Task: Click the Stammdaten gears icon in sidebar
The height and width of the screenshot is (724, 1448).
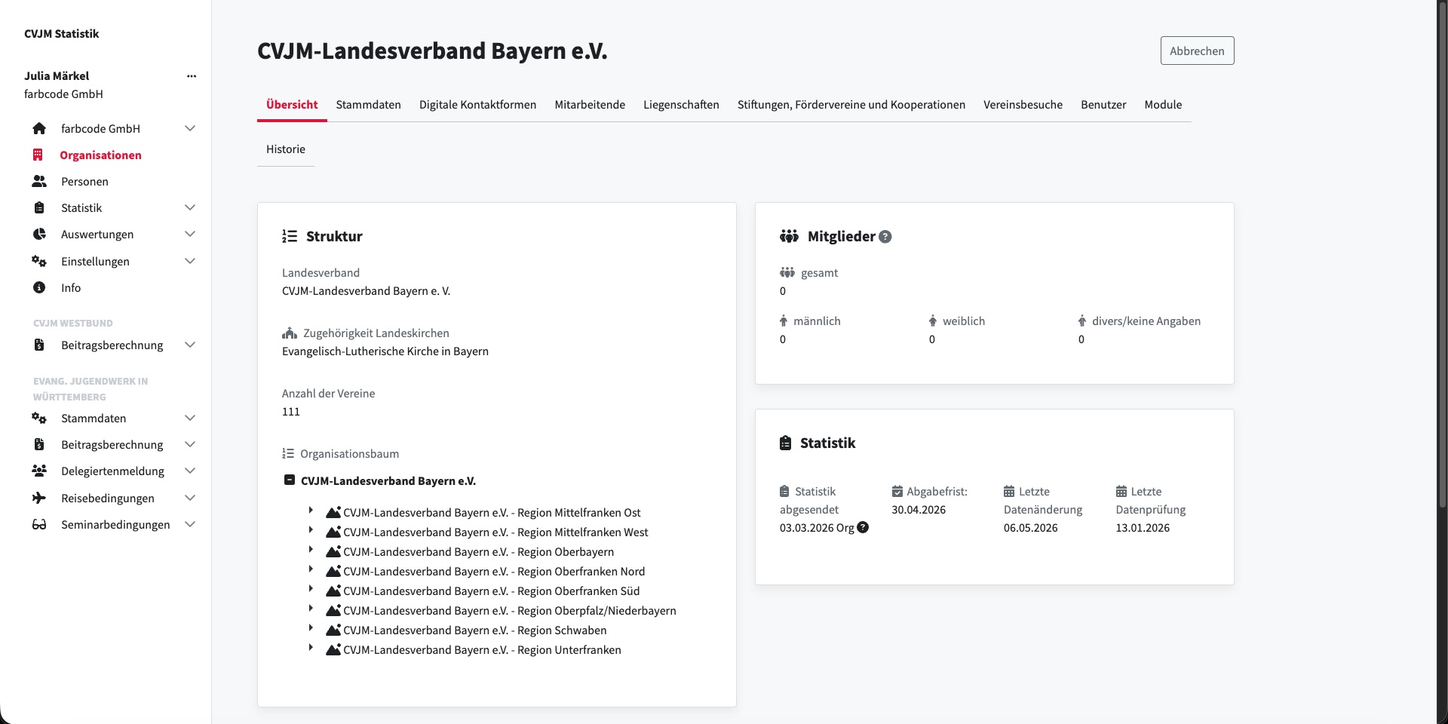Action: [39, 418]
